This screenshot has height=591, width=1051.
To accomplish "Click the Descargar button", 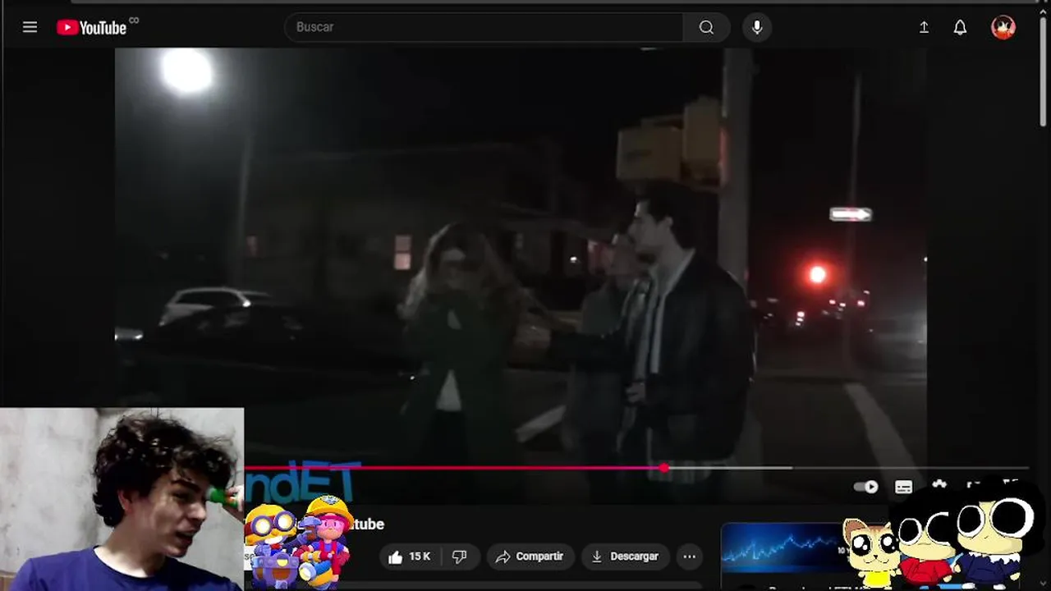I will tap(626, 557).
